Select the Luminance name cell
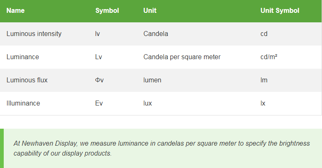 click(22, 57)
